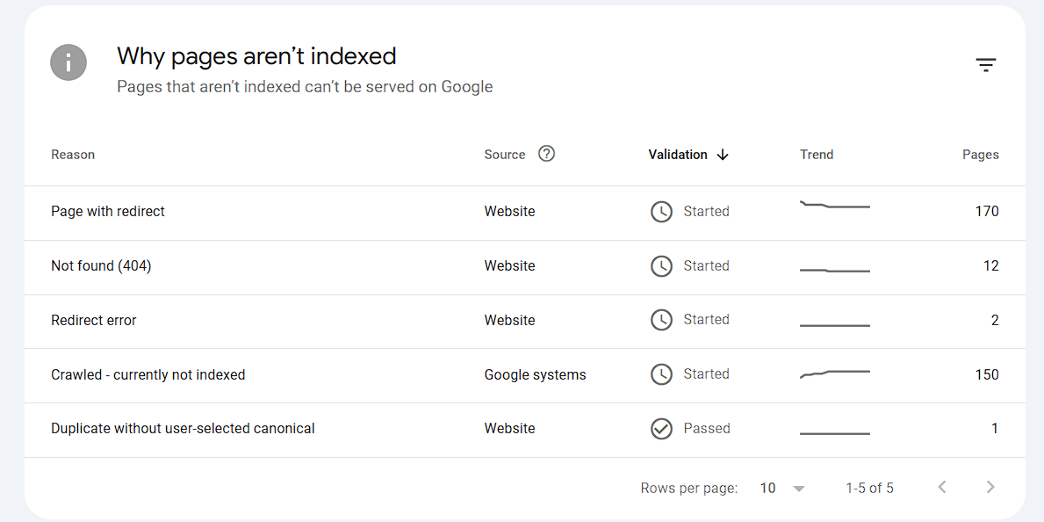This screenshot has height=522, width=1044.
Task: Click the trend sparkline for Crawled row
Action: click(x=834, y=374)
